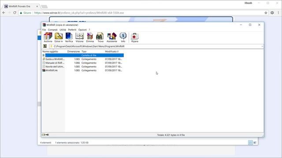Open the Visiona toolbar icon
This screenshot has height=158, width=282.
tap(79, 37)
